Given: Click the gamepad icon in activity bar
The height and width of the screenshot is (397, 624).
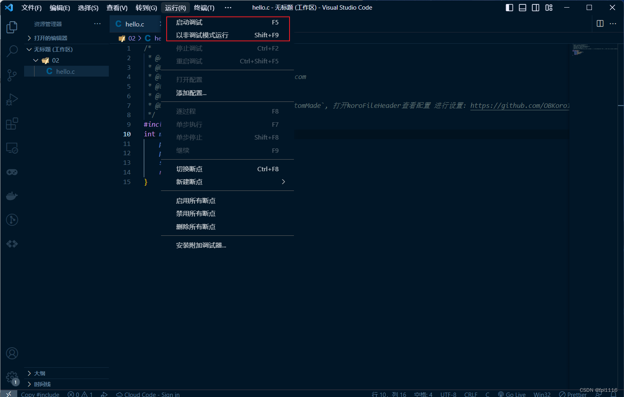Looking at the screenshot, I should click(x=12, y=172).
